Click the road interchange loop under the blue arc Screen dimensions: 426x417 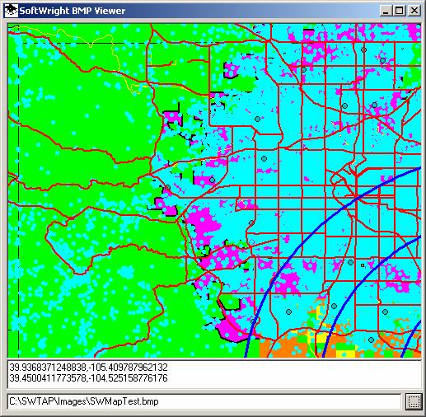click(x=336, y=179)
